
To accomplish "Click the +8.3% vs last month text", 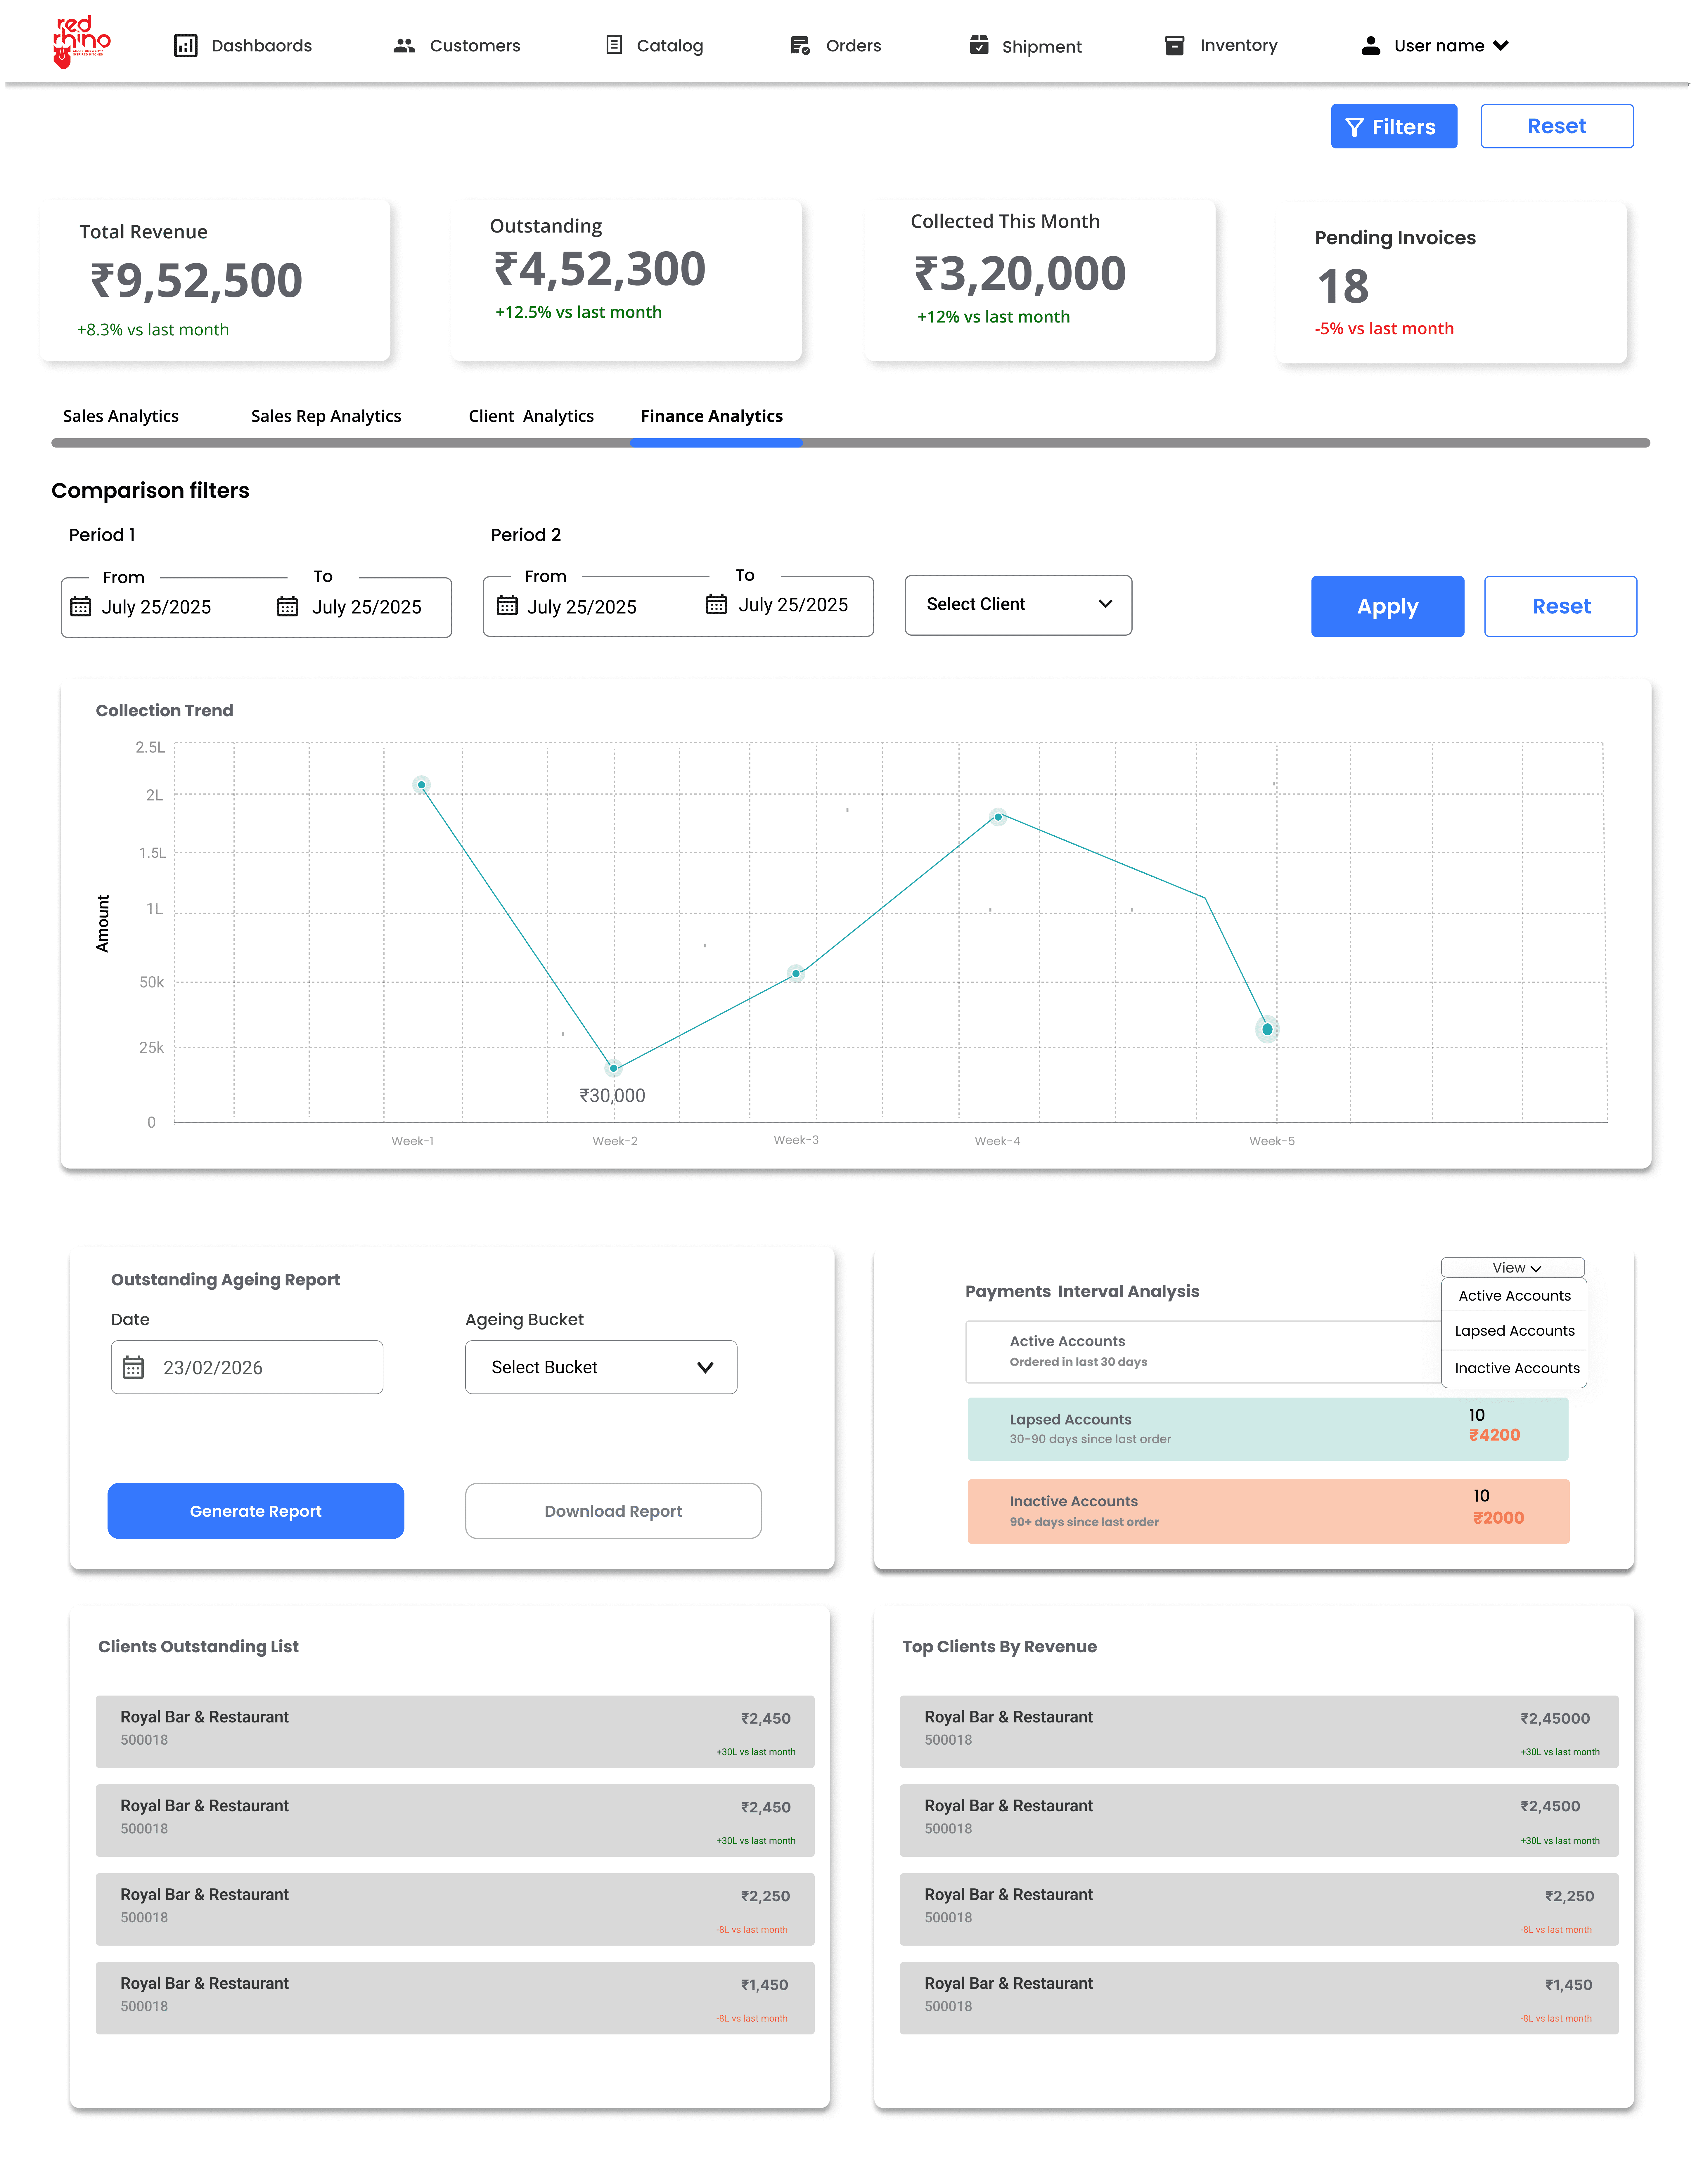I will [x=153, y=330].
